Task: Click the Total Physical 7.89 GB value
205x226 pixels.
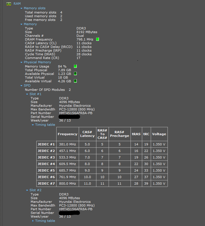Action: pyautogui.click(x=64, y=70)
